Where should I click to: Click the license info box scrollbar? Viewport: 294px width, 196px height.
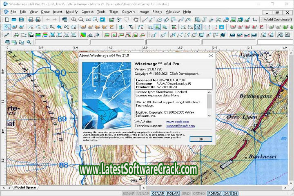[x=210, y=104]
